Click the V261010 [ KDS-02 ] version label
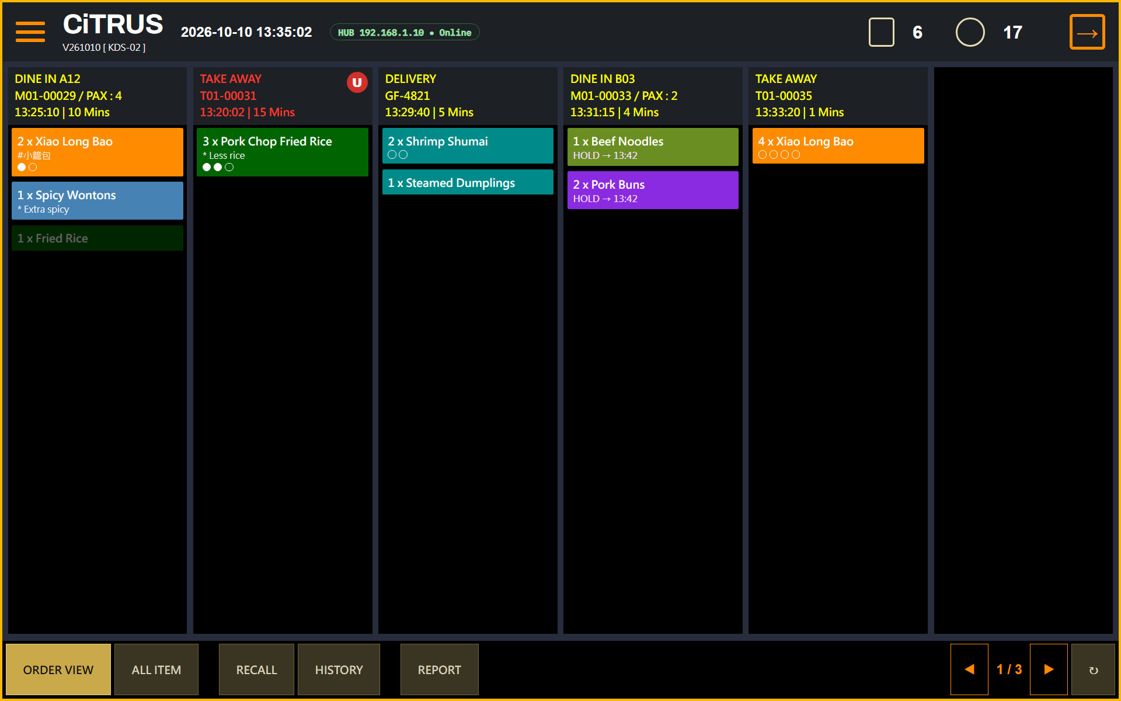 [104, 47]
